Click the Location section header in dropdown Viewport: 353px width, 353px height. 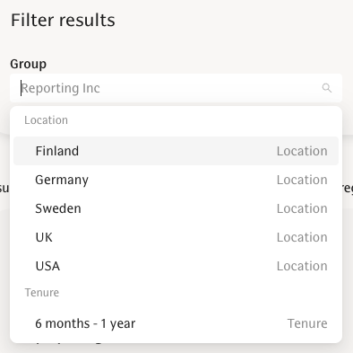46,120
